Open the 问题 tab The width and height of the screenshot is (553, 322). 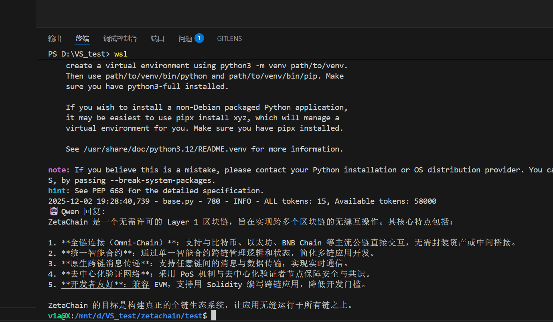point(185,38)
